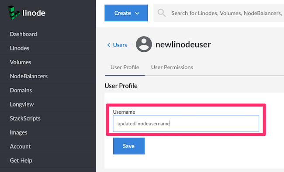The image size is (284, 172).
Task: Go back to Users link
Action: (x=120, y=45)
